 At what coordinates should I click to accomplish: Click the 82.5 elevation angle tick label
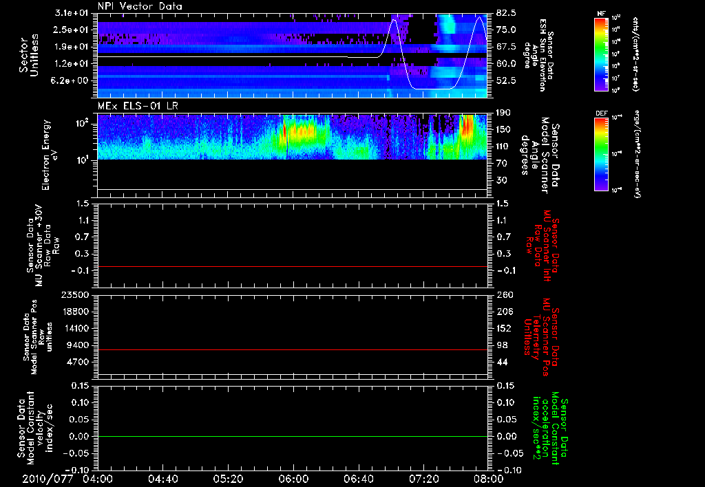pos(506,13)
